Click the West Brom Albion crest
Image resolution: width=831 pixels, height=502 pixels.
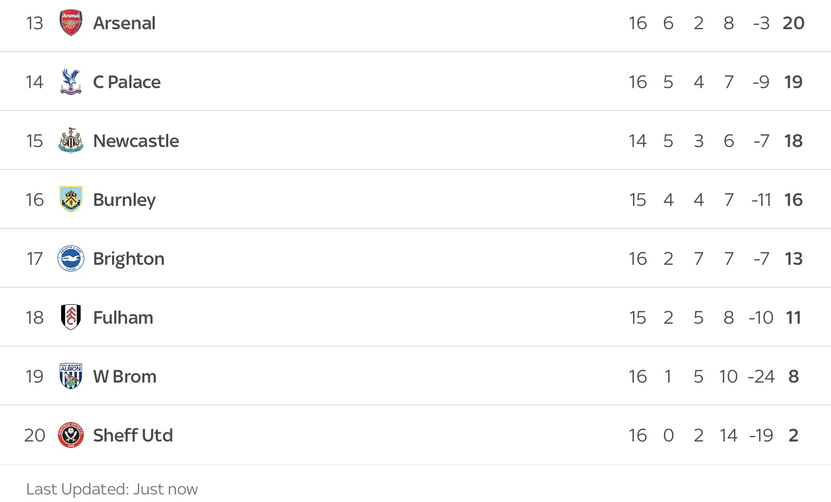pyautogui.click(x=71, y=376)
